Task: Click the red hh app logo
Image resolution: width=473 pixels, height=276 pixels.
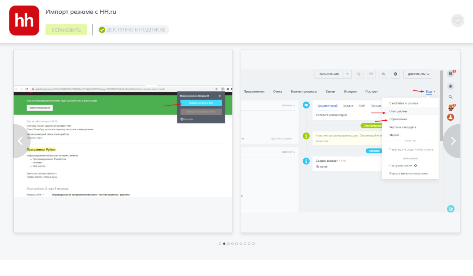Action: [x=24, y=21]
